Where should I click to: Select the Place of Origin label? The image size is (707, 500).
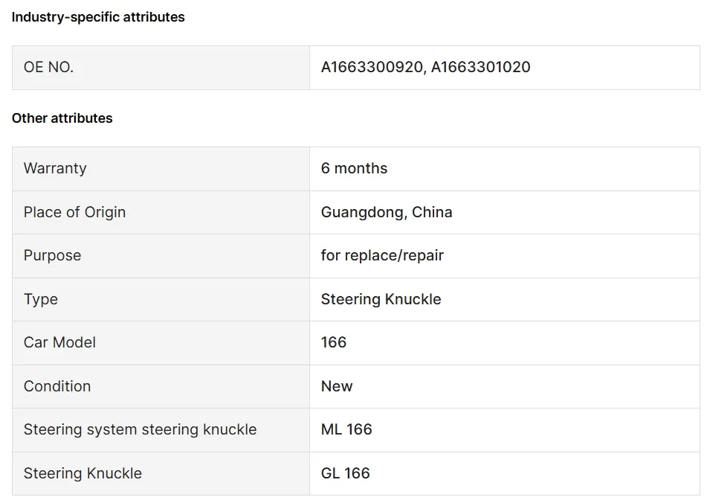pyautogui.click(x=74, y=212)
